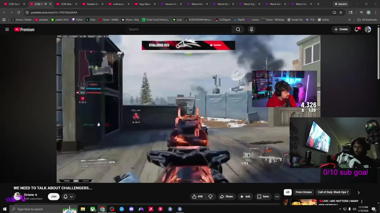Viewport: 380px width, 213px height.
Task: Show next filter chips with right arrow
Action: 358,193
